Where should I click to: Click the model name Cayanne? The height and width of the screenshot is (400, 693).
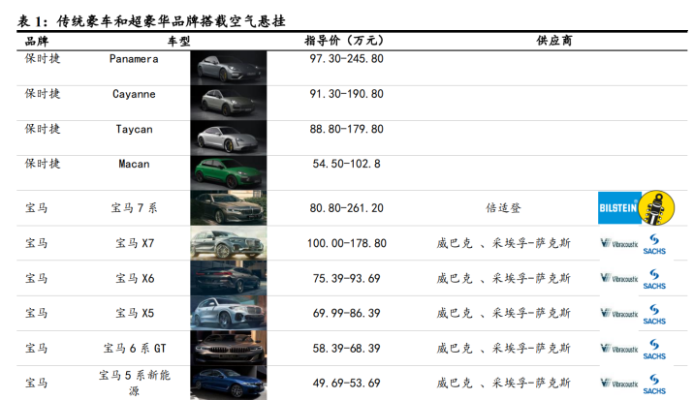134,94
